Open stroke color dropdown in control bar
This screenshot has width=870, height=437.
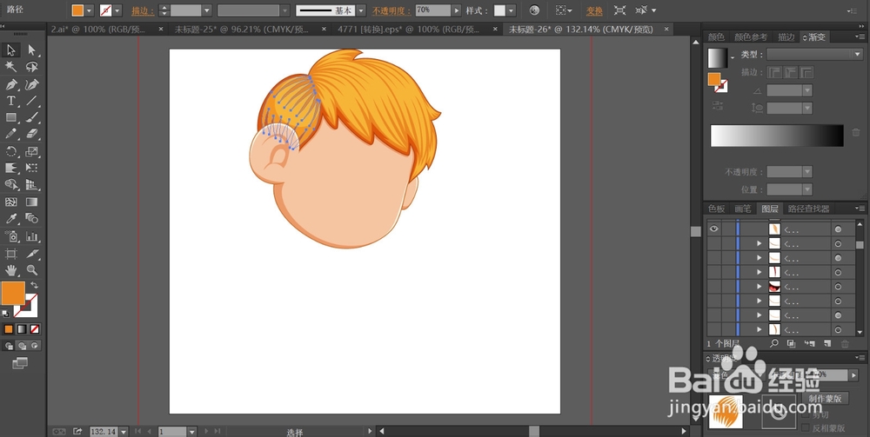click(117, 10)
